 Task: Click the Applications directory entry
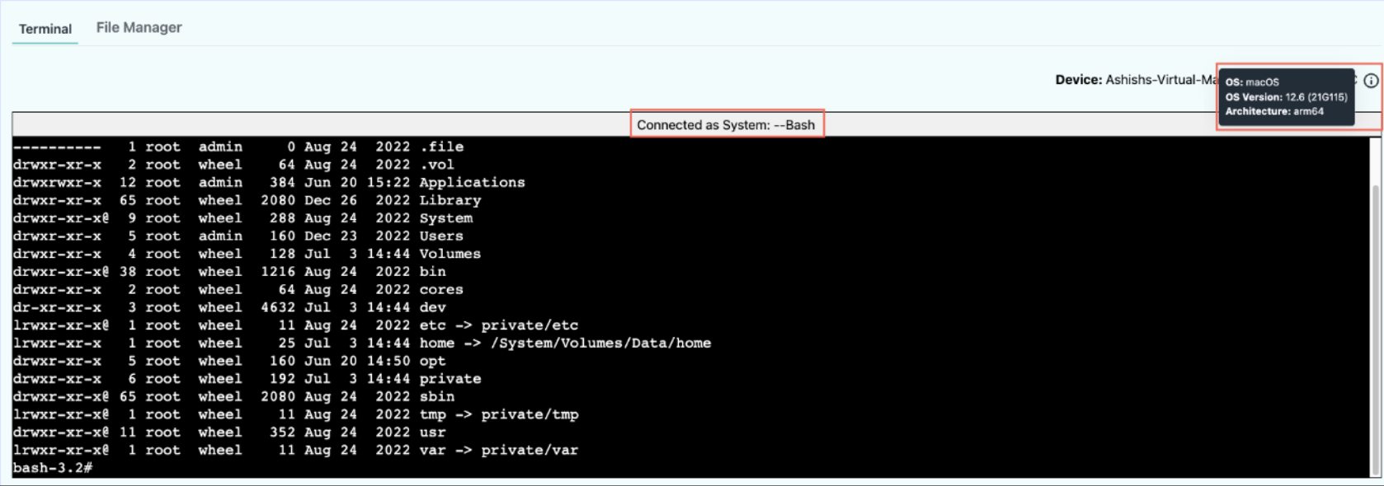[x=472, y=183]
